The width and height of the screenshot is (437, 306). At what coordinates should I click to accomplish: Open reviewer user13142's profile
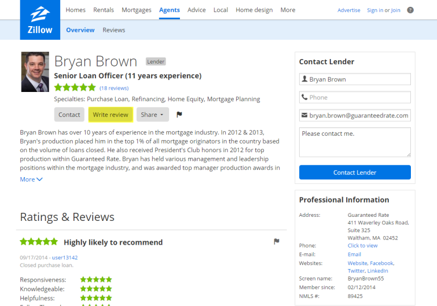[65, 258]
